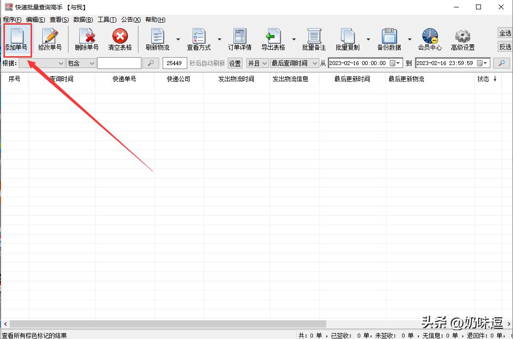Click the 全选 button

pos(505,33)
